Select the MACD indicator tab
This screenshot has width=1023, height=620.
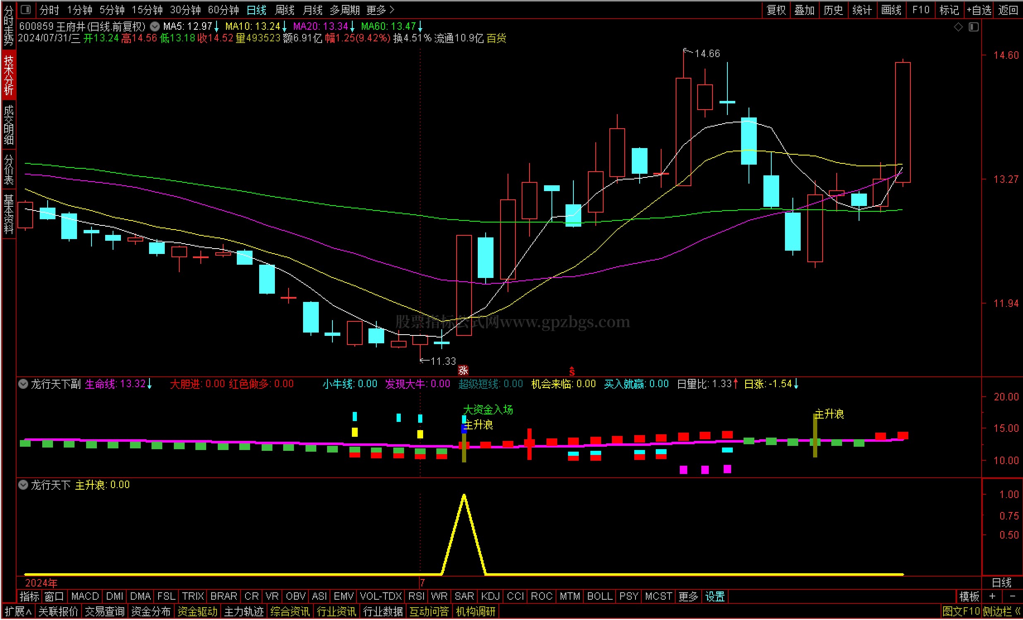pyautogui.click(x=85, y=596)
